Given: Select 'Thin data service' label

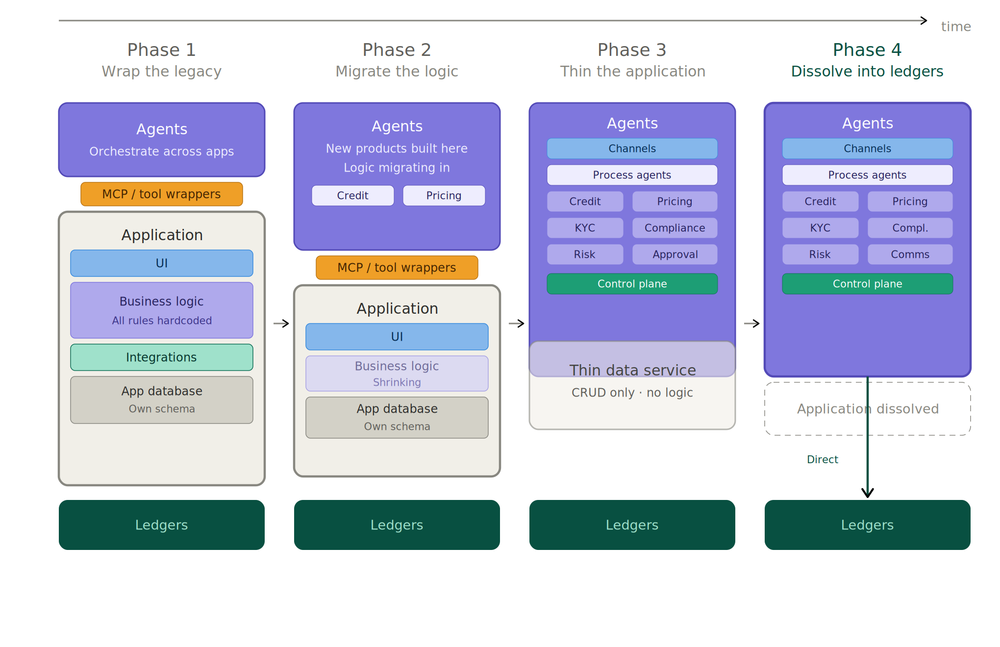Looking at the screenshot, I should 632,370.
